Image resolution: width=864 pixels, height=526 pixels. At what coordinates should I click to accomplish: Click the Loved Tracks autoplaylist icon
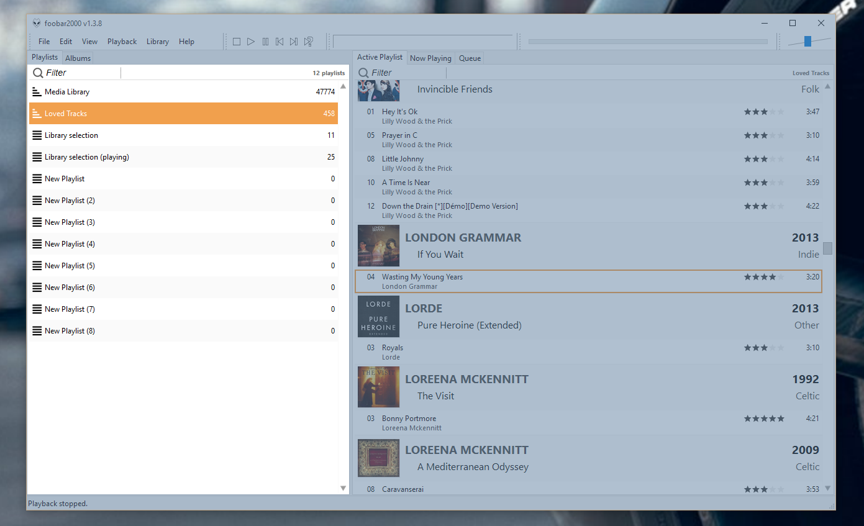point(37,114)
